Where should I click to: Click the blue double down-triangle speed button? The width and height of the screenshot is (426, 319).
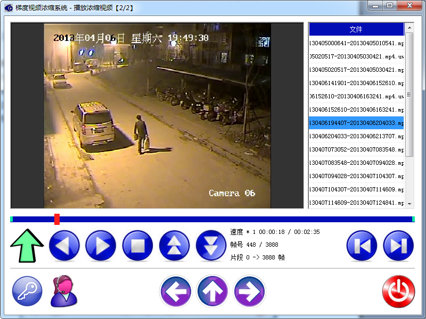[x=211, y=246]
